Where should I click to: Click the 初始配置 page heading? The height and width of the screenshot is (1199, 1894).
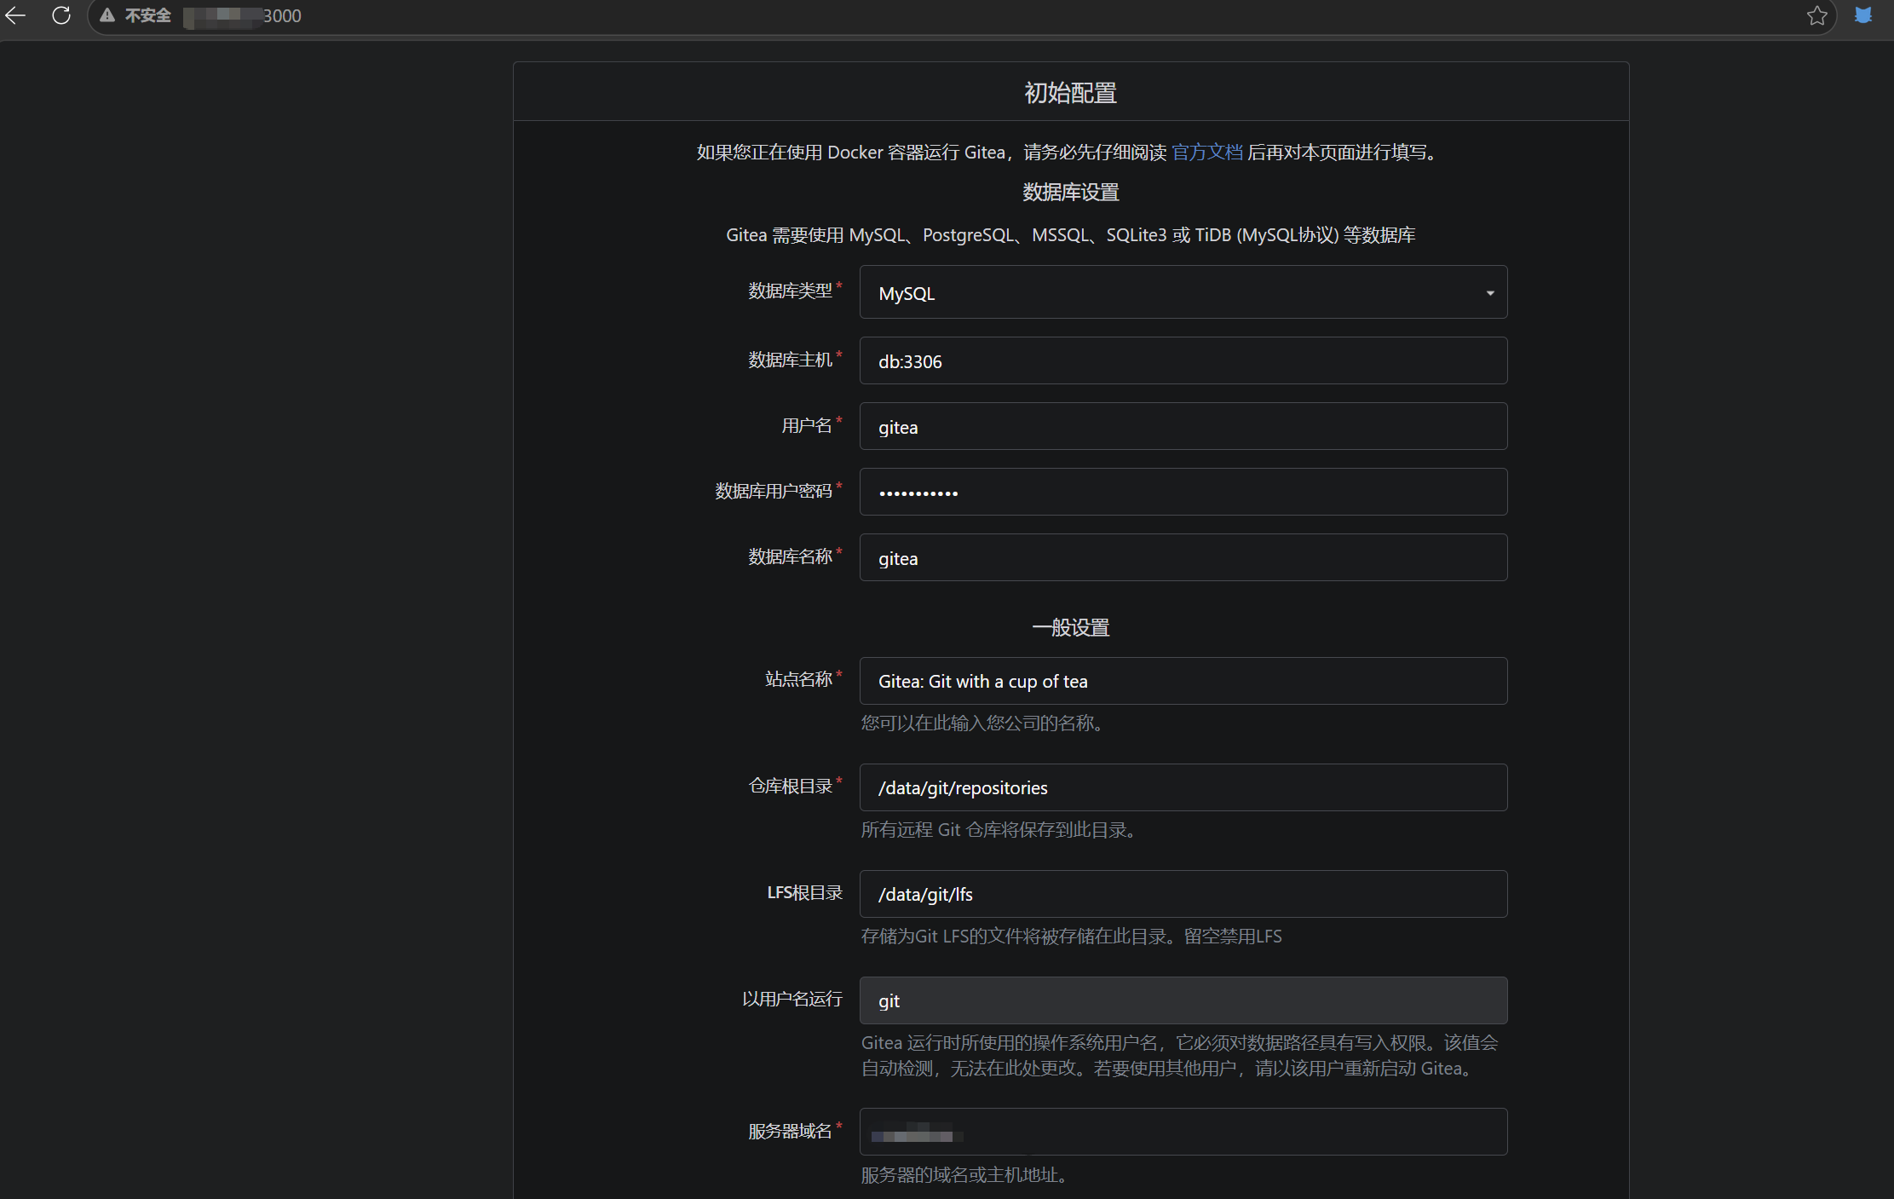click(x=1071, y=93)
